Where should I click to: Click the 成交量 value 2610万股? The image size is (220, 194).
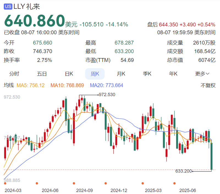tap(204, 43)
